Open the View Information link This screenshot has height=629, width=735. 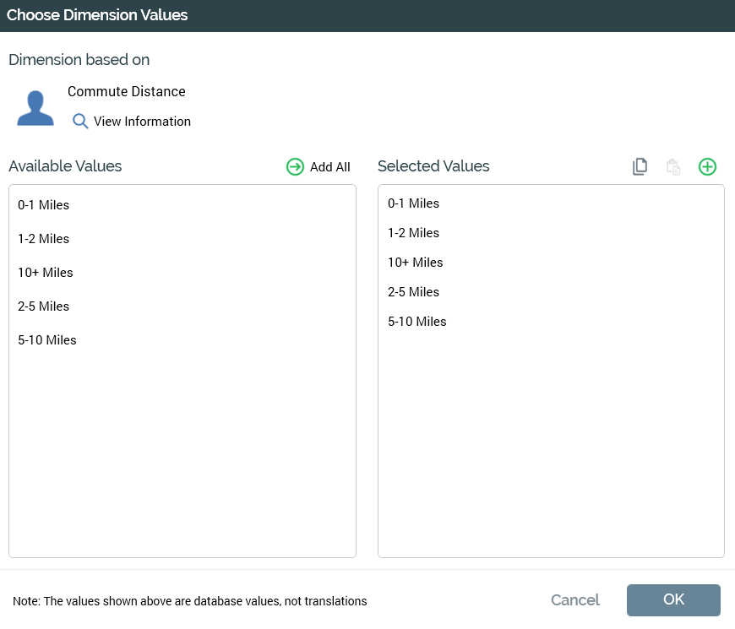pos(142,122)
